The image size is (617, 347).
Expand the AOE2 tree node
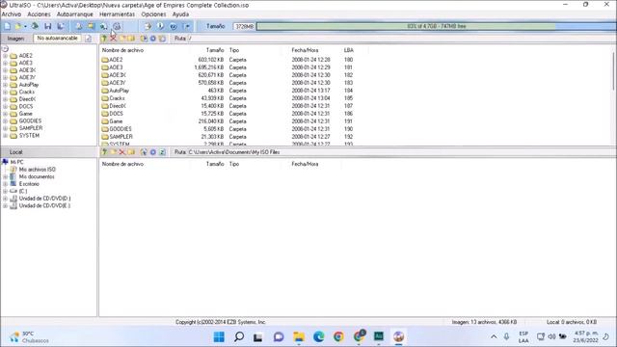[5, 56]
